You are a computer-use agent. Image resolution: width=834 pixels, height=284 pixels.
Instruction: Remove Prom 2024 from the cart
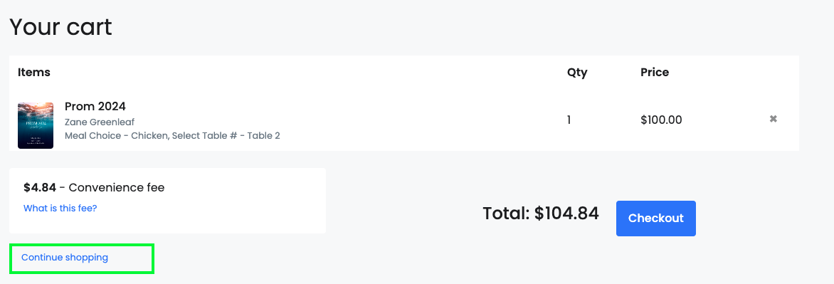(x=773, y=119)
